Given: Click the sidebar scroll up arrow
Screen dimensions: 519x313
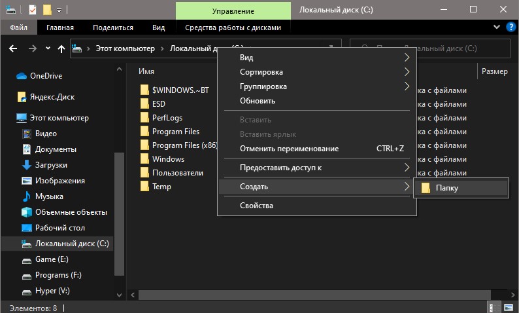Looking at the screenshot, I should click(x=119, y=69).
